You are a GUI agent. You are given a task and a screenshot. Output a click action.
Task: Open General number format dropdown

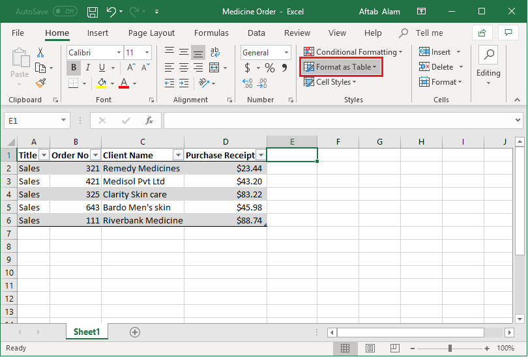(286, 53)
